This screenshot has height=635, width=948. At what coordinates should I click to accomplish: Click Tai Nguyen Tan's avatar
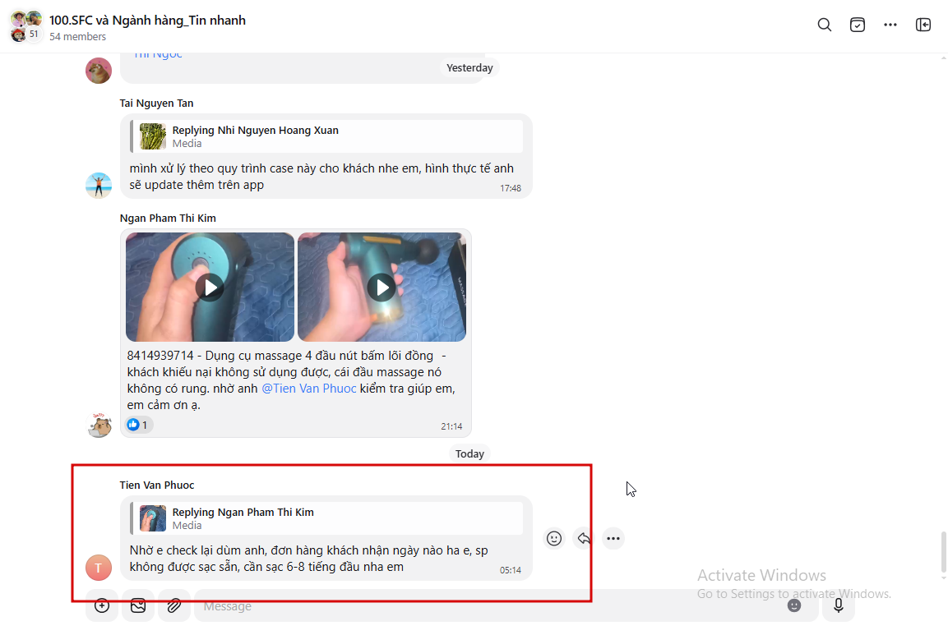click(x=99, y=186)
